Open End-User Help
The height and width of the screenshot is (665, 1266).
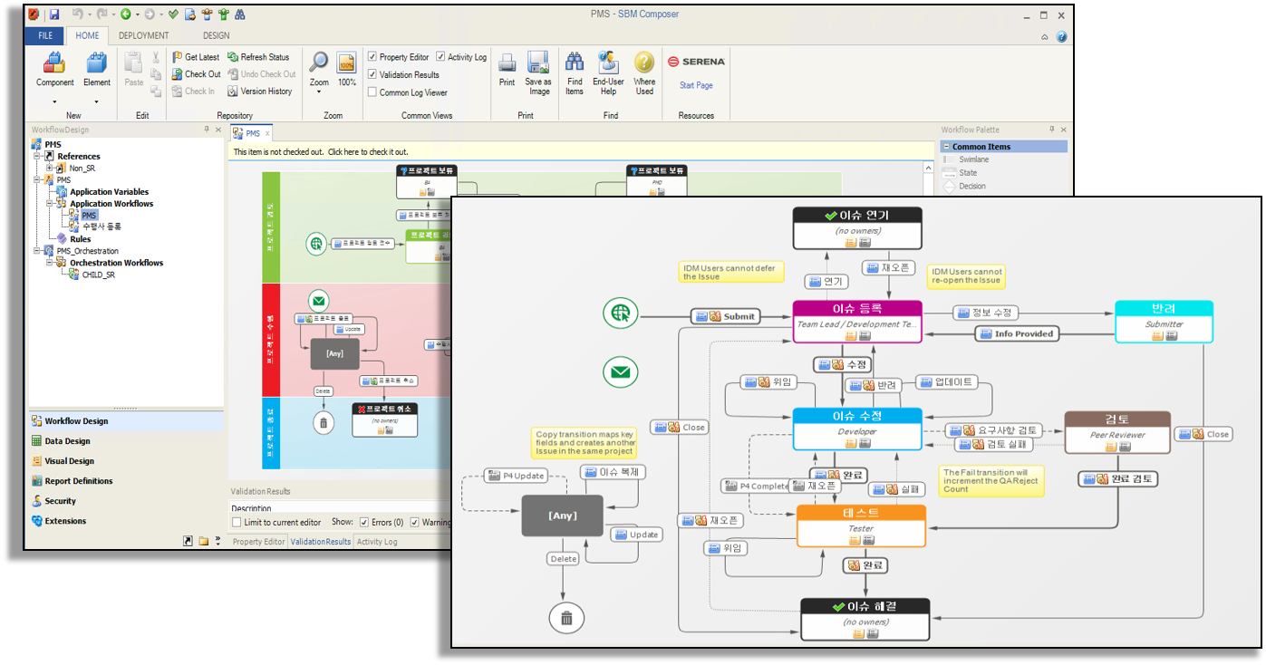[x=609, y=72]
